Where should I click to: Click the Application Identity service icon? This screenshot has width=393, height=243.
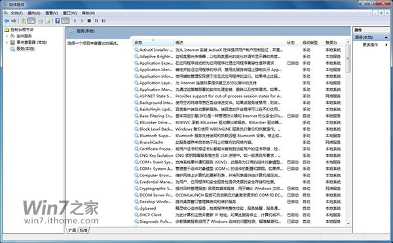coord(136,69)
